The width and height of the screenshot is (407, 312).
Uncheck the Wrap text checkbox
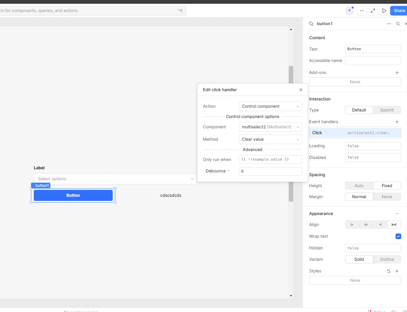[398, 236]
